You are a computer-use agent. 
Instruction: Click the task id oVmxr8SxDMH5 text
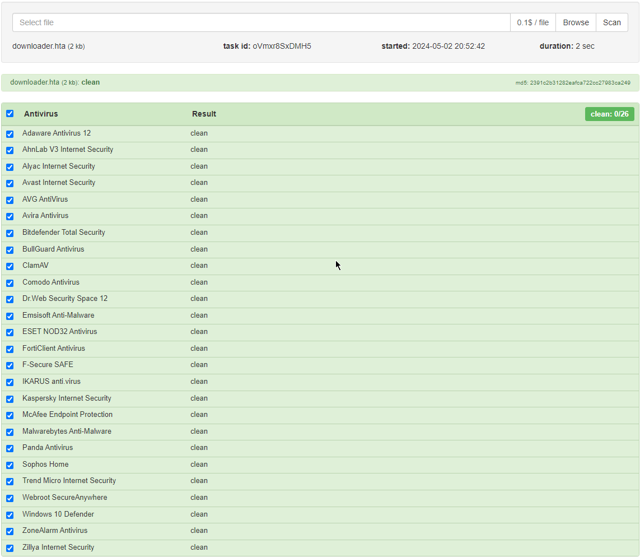267,46
